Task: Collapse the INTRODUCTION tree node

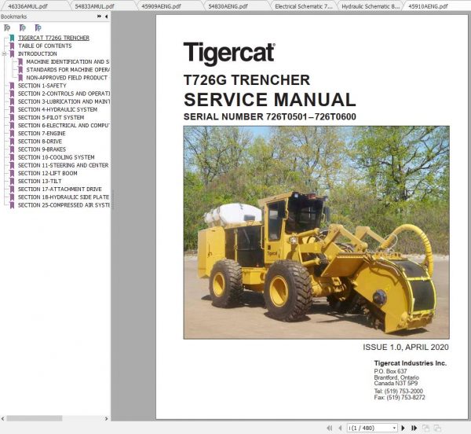Action: click(x=4, y=53)
